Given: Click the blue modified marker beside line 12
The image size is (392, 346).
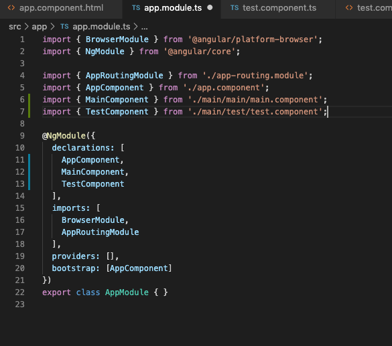Looking at the screenshot, I should (x=29, y=172).
